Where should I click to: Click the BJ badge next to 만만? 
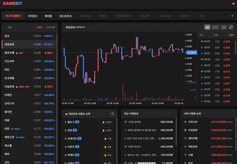75,130
